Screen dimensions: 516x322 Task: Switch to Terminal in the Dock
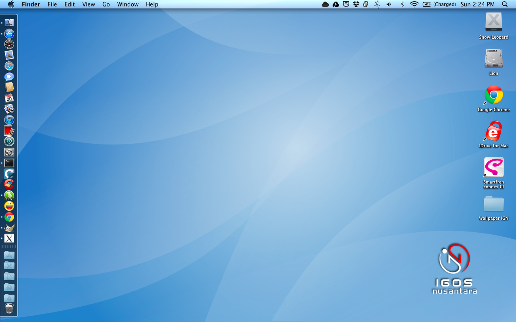point(9,163)
